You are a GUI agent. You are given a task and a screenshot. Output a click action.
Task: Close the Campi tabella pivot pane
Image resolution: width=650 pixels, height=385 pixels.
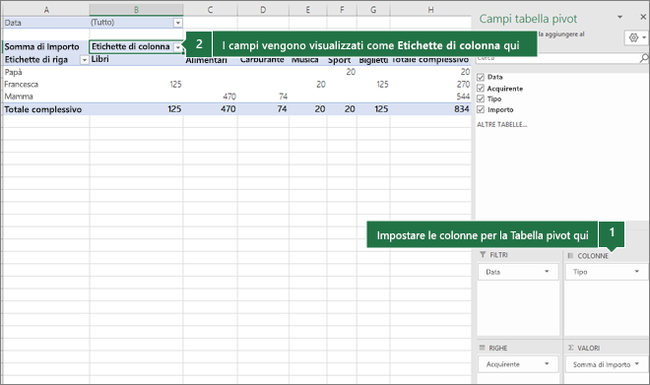[x=643, y=17]
